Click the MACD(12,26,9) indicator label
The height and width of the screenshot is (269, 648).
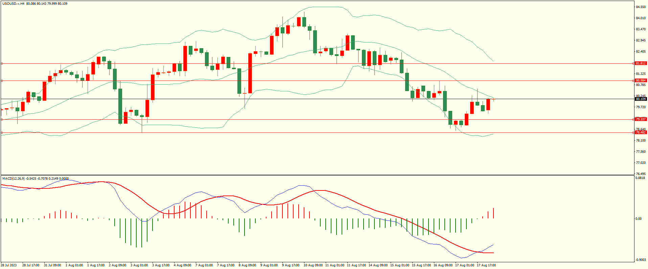coord(13,178)
